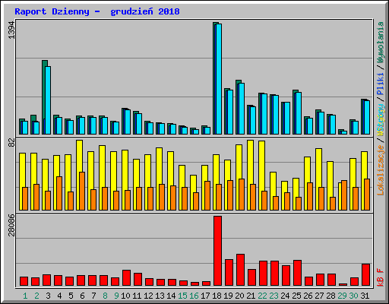Click the 1394 scale value label
This screenshot has height=304, width=389.
pyautogui.click(x=11, y=30)
